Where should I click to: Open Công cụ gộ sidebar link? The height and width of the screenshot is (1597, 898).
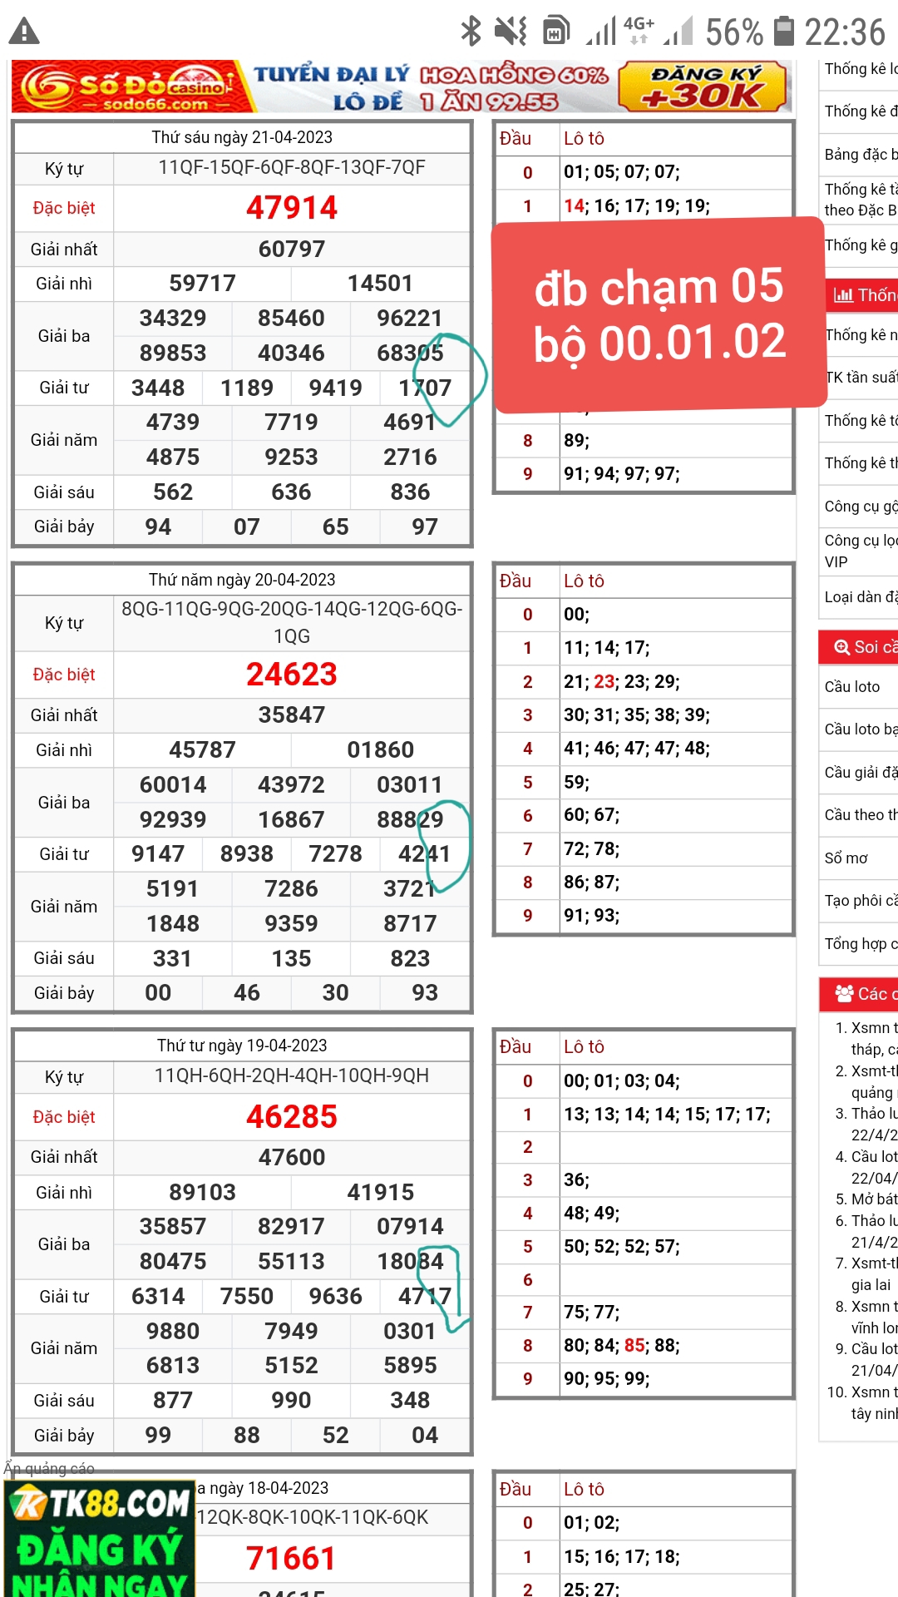tap(860, 507)
